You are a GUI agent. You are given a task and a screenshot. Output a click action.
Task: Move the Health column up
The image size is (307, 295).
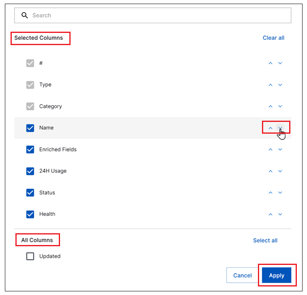click(271, 214)
